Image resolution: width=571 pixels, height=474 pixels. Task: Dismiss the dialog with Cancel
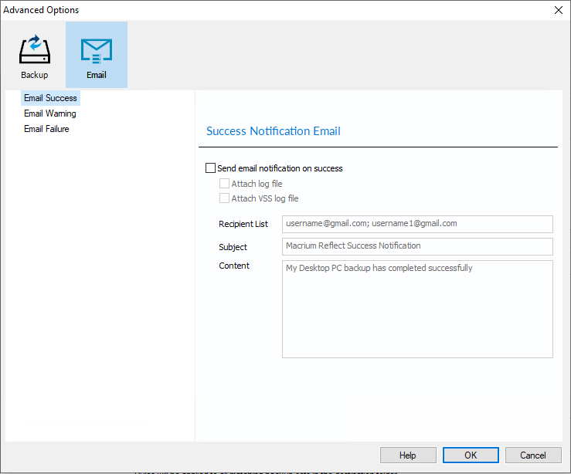(533, 455)
